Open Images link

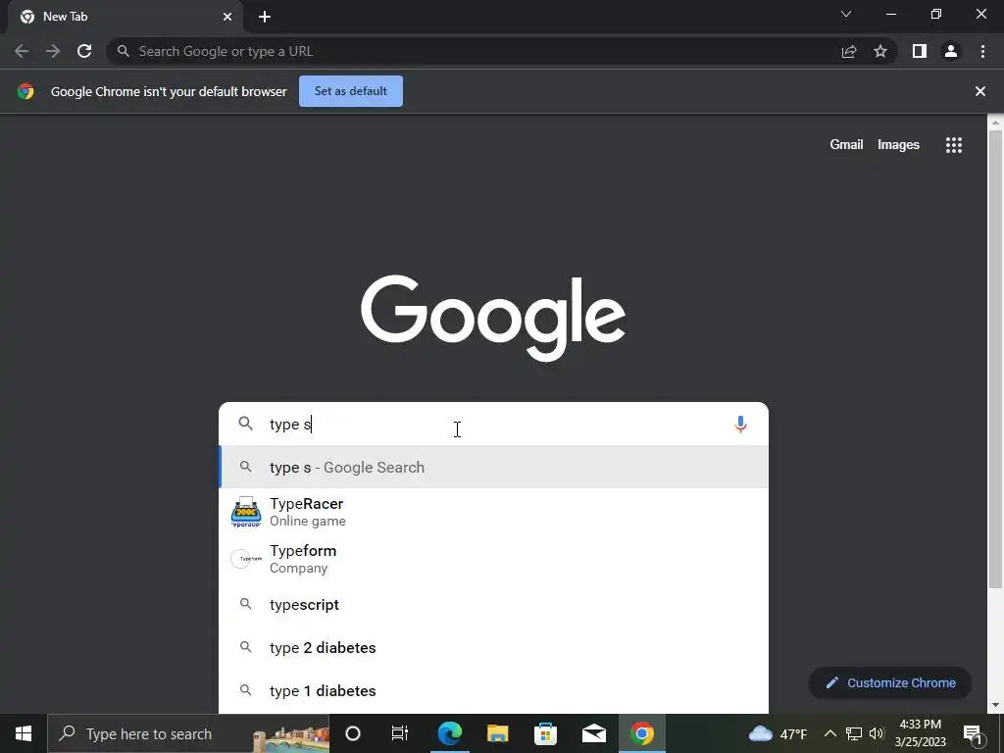[x=898, y=145]
